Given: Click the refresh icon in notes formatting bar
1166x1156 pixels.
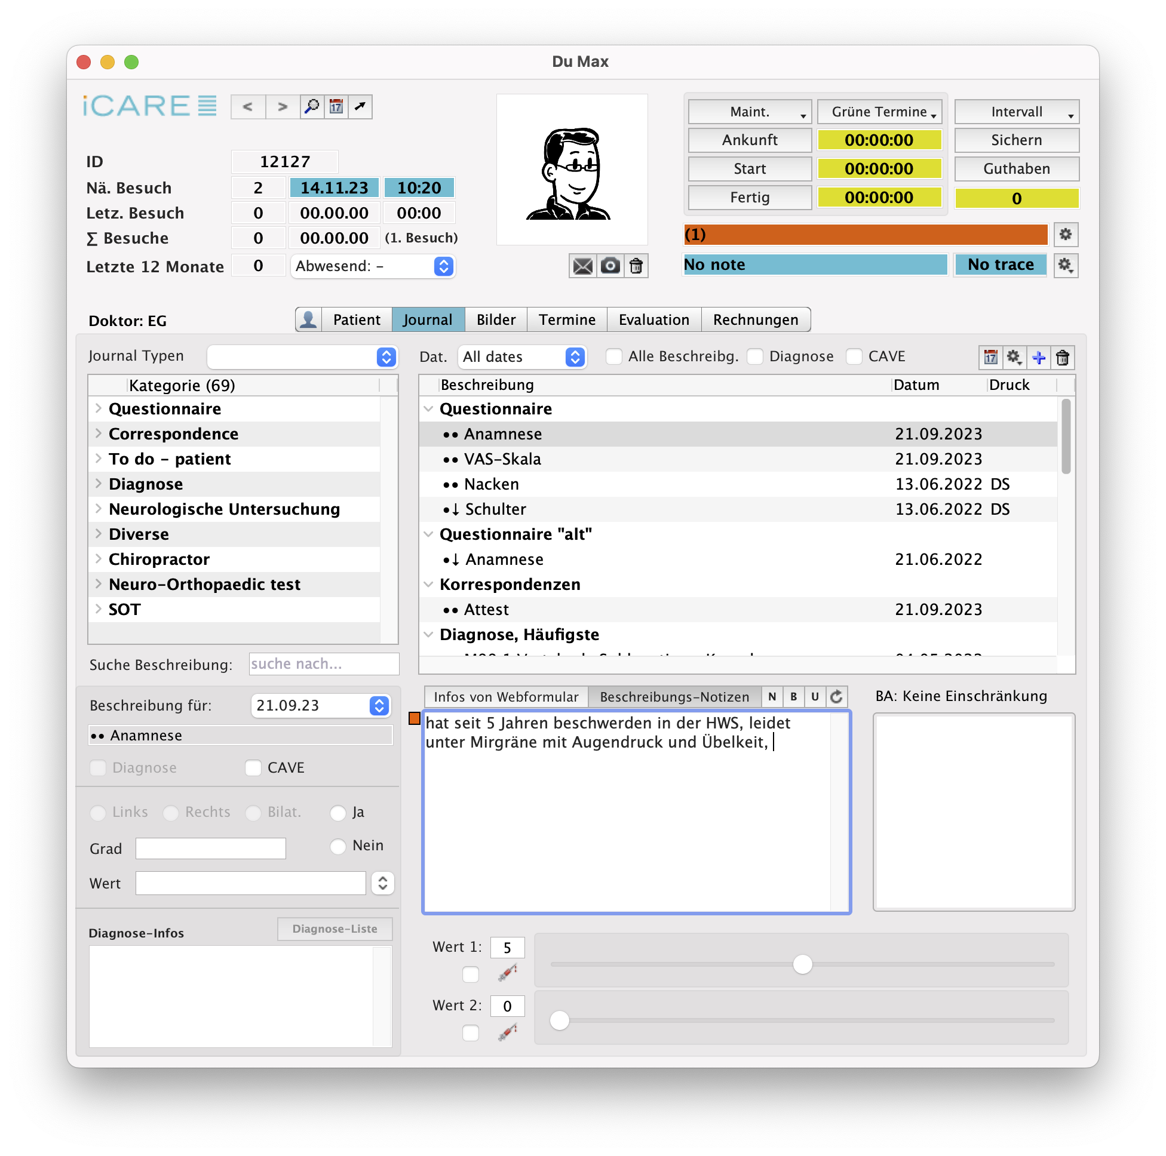Looking at the screenshot, I should tap(836, 697).
